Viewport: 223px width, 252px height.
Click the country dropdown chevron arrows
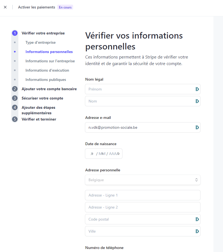(196, 180)
